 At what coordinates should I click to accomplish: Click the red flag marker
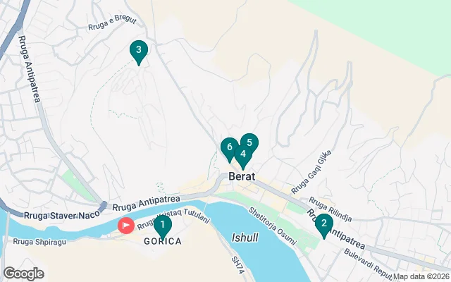[x=126, y=226]
